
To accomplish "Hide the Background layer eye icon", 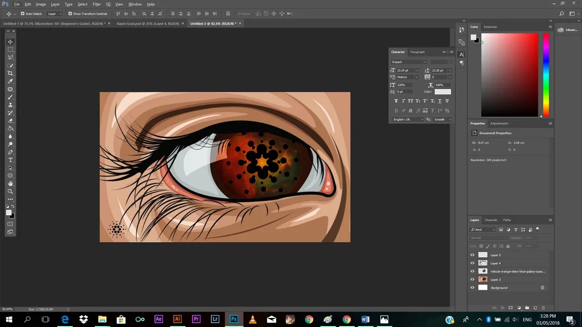I will pyautogui.click(x=472, y=287).
